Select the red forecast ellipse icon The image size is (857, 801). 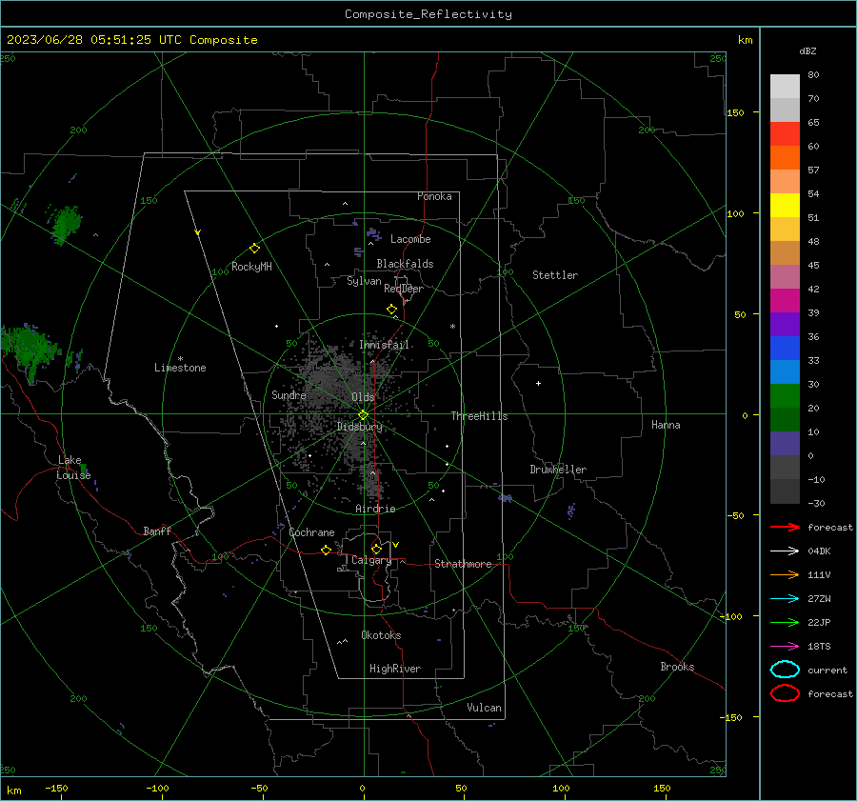[x=785, y=693]
